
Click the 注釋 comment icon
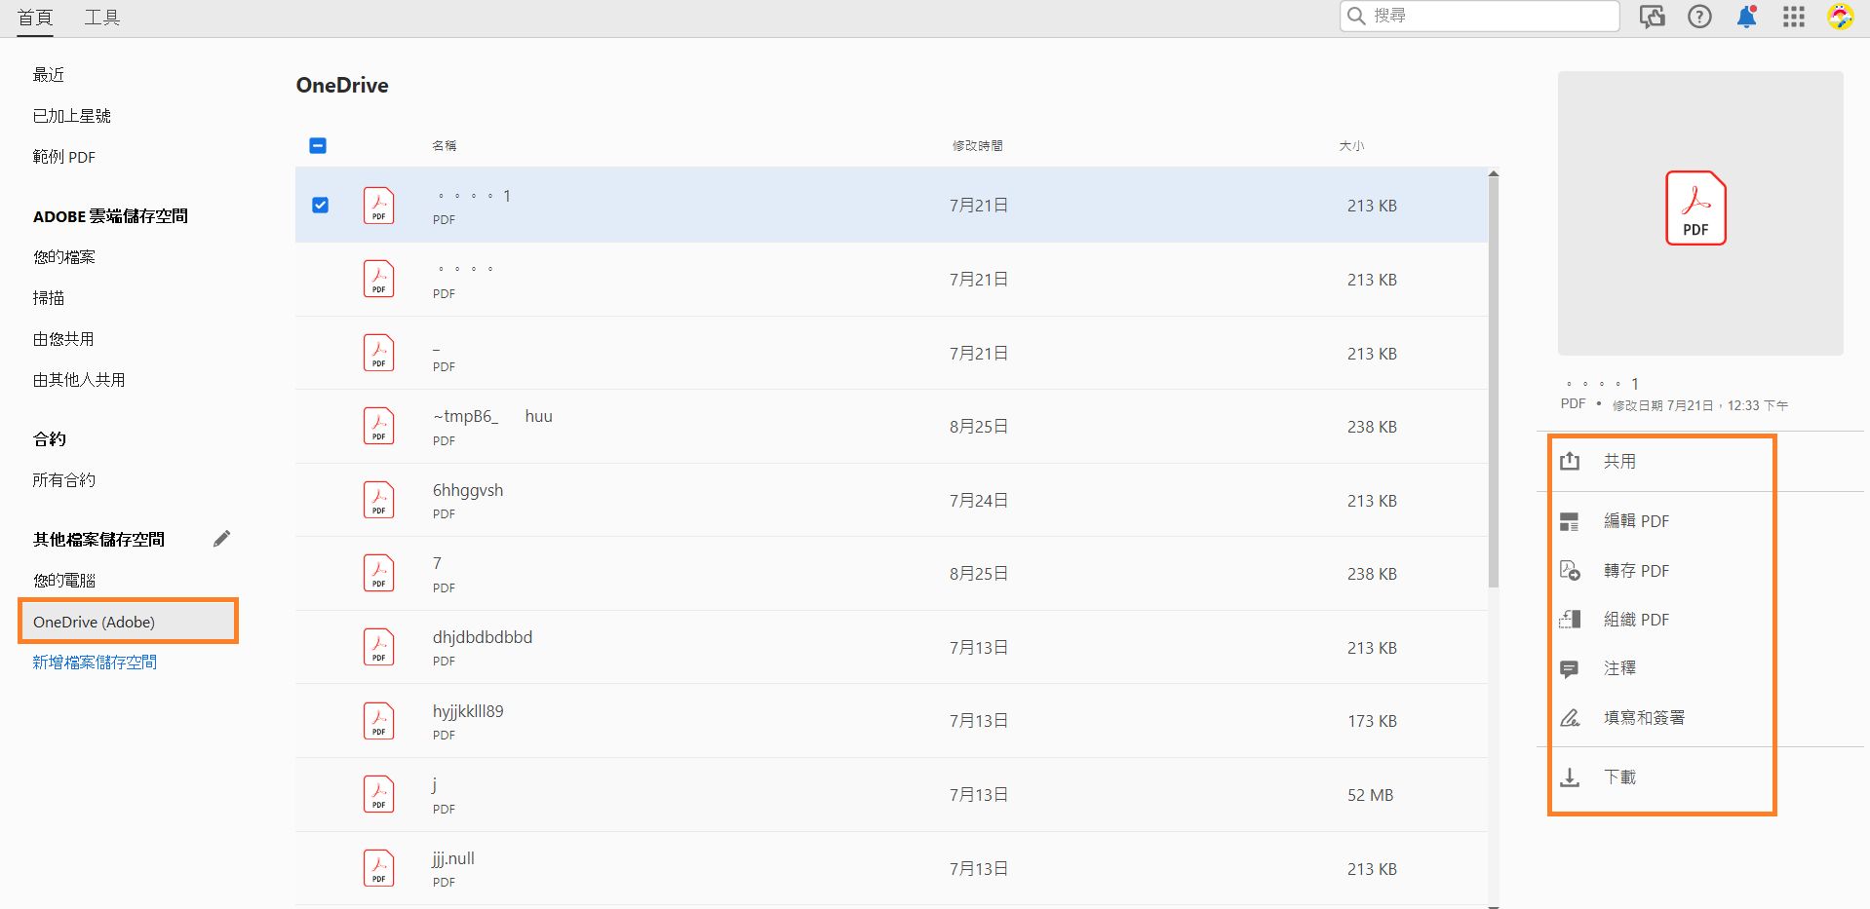1570,668
